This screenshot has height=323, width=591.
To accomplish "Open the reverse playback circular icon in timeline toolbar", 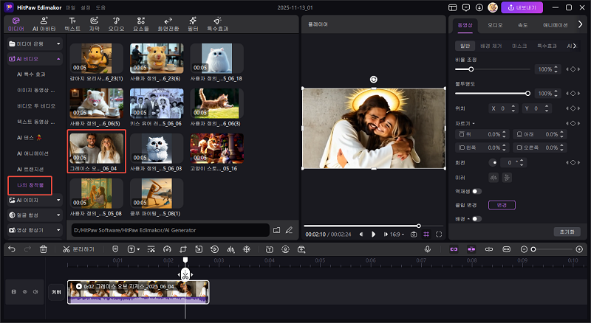I will point(215,249).
